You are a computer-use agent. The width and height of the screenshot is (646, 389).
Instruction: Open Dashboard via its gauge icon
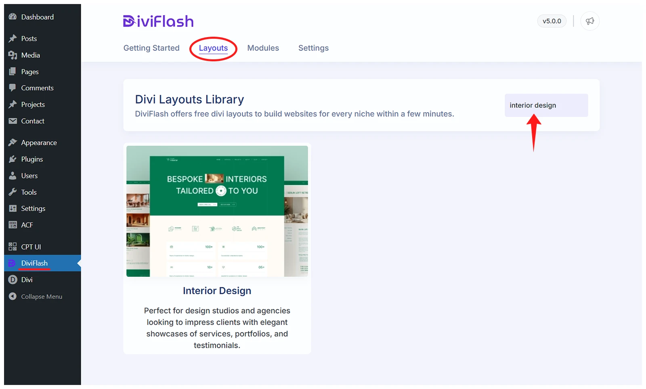tap(13, 17)
